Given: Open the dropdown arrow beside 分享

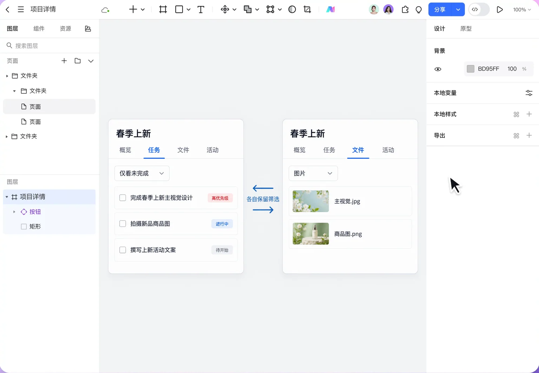Looking at the screenshot, I should point(458,9).
